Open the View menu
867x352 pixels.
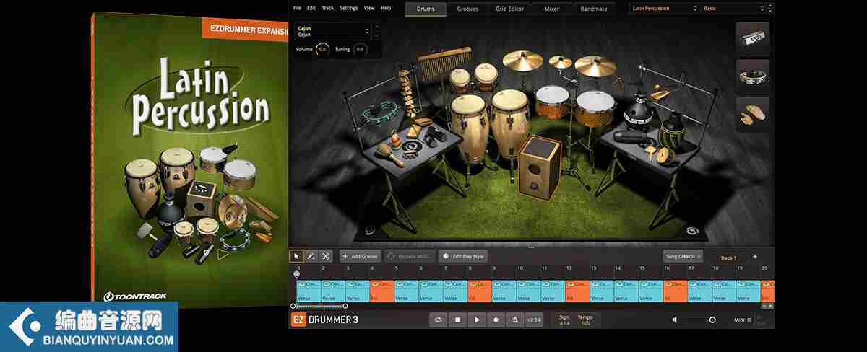point(369,8)
